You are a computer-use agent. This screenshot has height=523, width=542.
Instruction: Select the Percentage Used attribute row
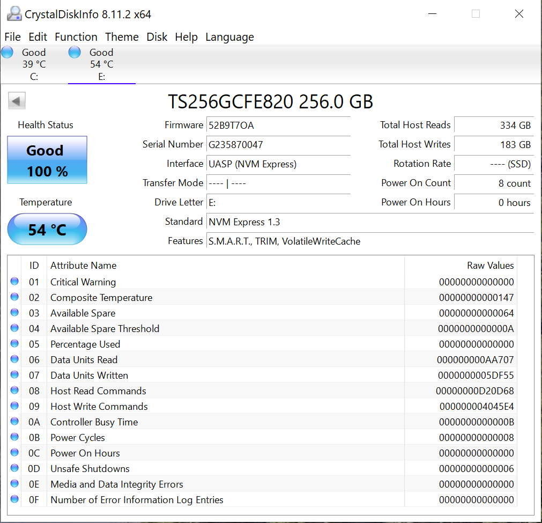[85, 344]
